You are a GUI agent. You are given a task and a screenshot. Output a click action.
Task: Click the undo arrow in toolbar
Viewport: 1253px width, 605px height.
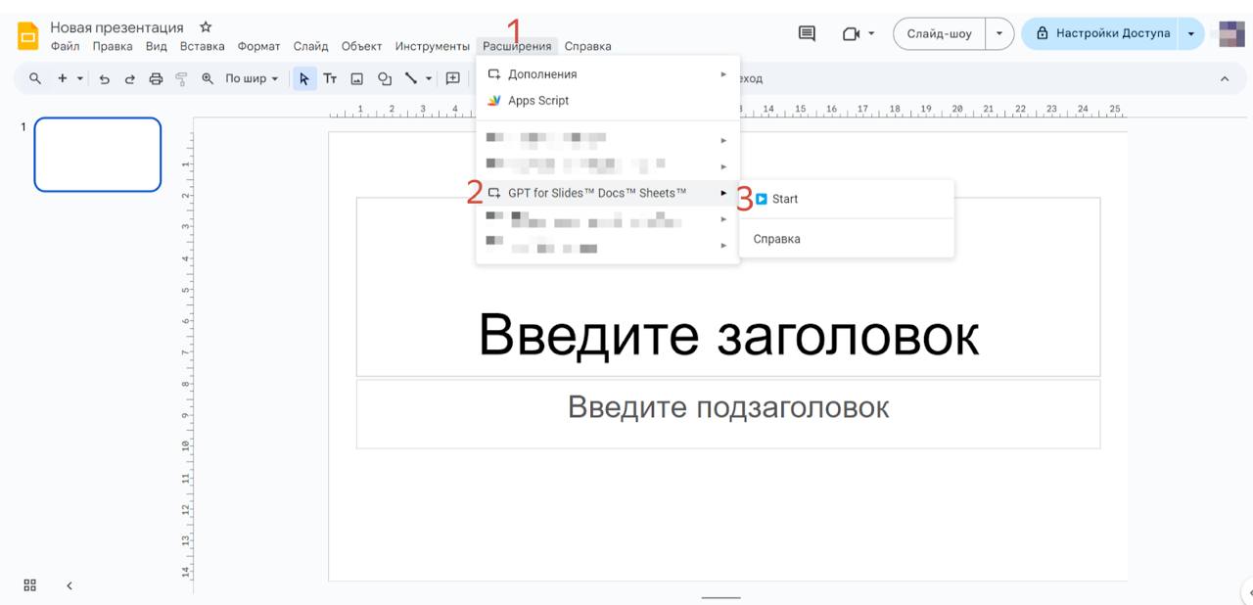pos(105,79)
